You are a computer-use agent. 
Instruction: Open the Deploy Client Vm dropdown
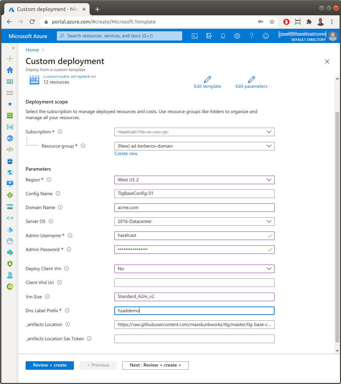(194, 268)
